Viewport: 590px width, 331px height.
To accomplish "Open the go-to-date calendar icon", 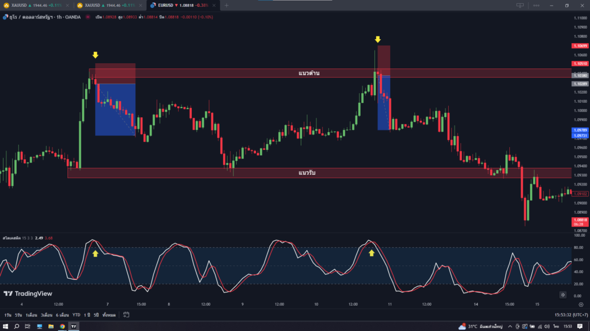I will point(126,314).
